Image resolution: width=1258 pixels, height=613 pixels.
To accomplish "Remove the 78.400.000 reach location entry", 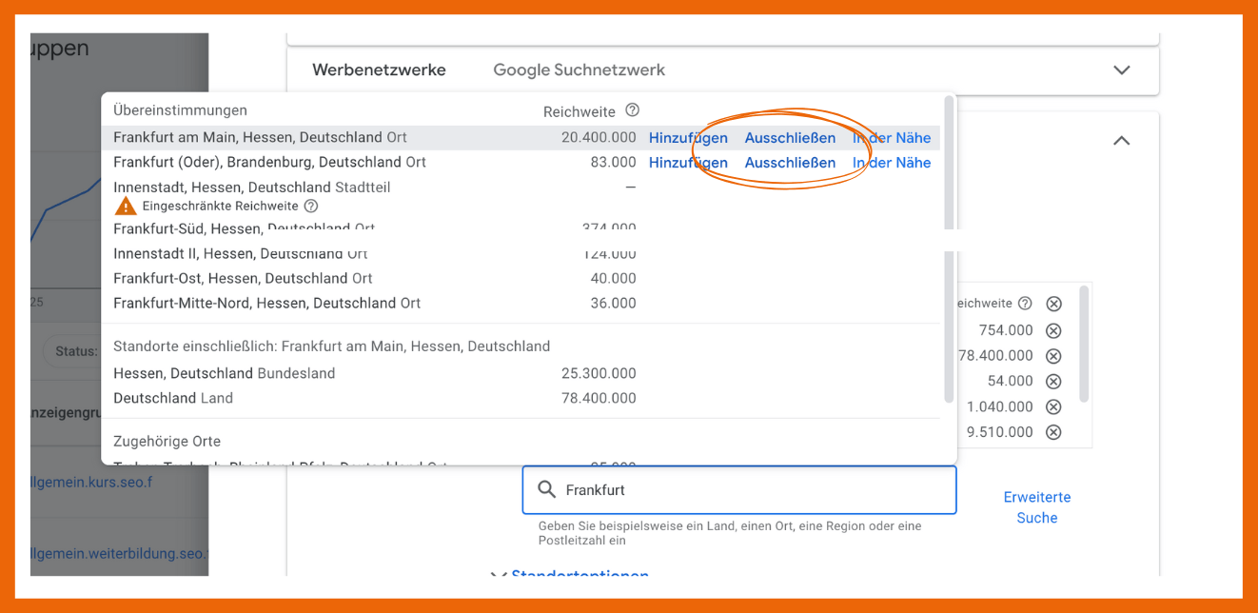I will tap(1053, 355).
